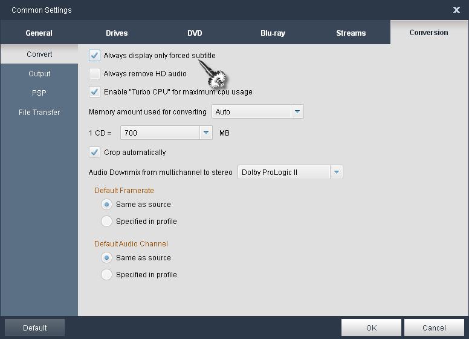Switch to the DVD tab
Viewport: 469px width, 339px height.
pos(195,33)
